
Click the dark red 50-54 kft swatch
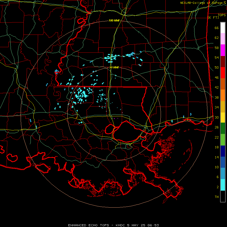pos(223,62)
